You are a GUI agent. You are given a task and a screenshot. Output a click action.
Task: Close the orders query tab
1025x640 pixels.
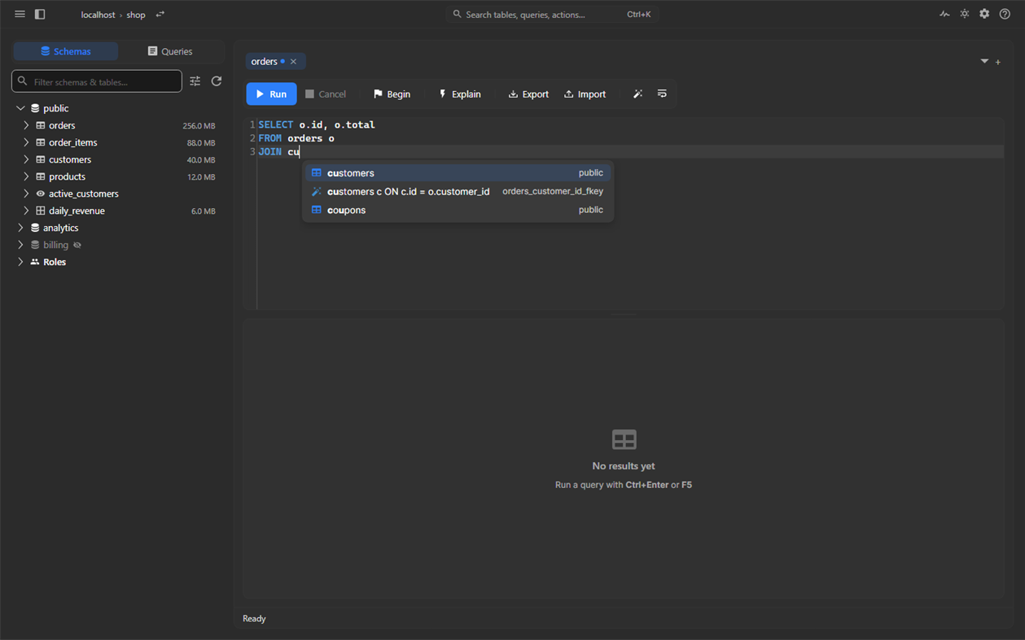(x=294, y=62)
